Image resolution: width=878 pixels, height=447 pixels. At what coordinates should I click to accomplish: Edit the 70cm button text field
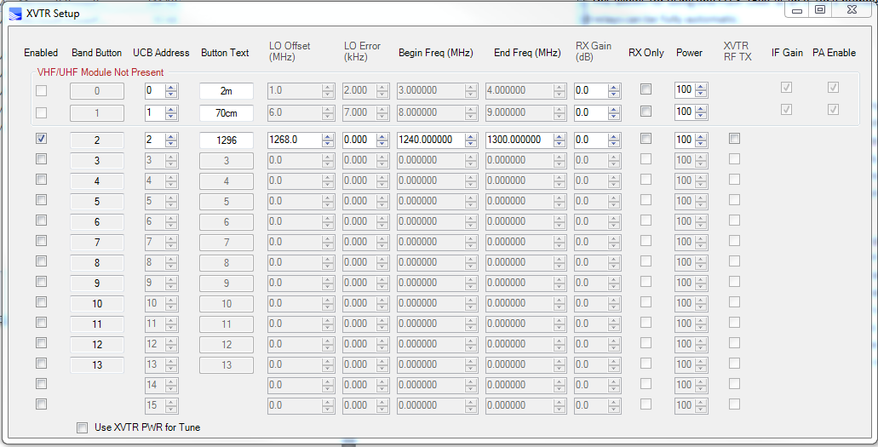pyautogui.click(x=227, y=113)
